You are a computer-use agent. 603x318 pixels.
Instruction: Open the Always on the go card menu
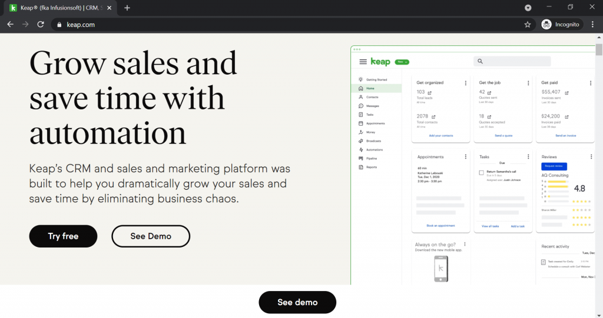(x=465, y=245)
